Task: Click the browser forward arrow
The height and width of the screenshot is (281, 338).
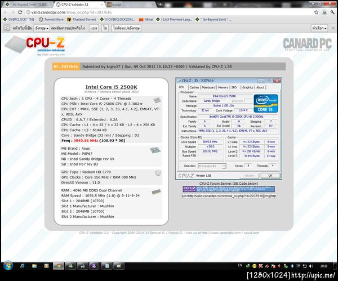Action: pos(13,12)
